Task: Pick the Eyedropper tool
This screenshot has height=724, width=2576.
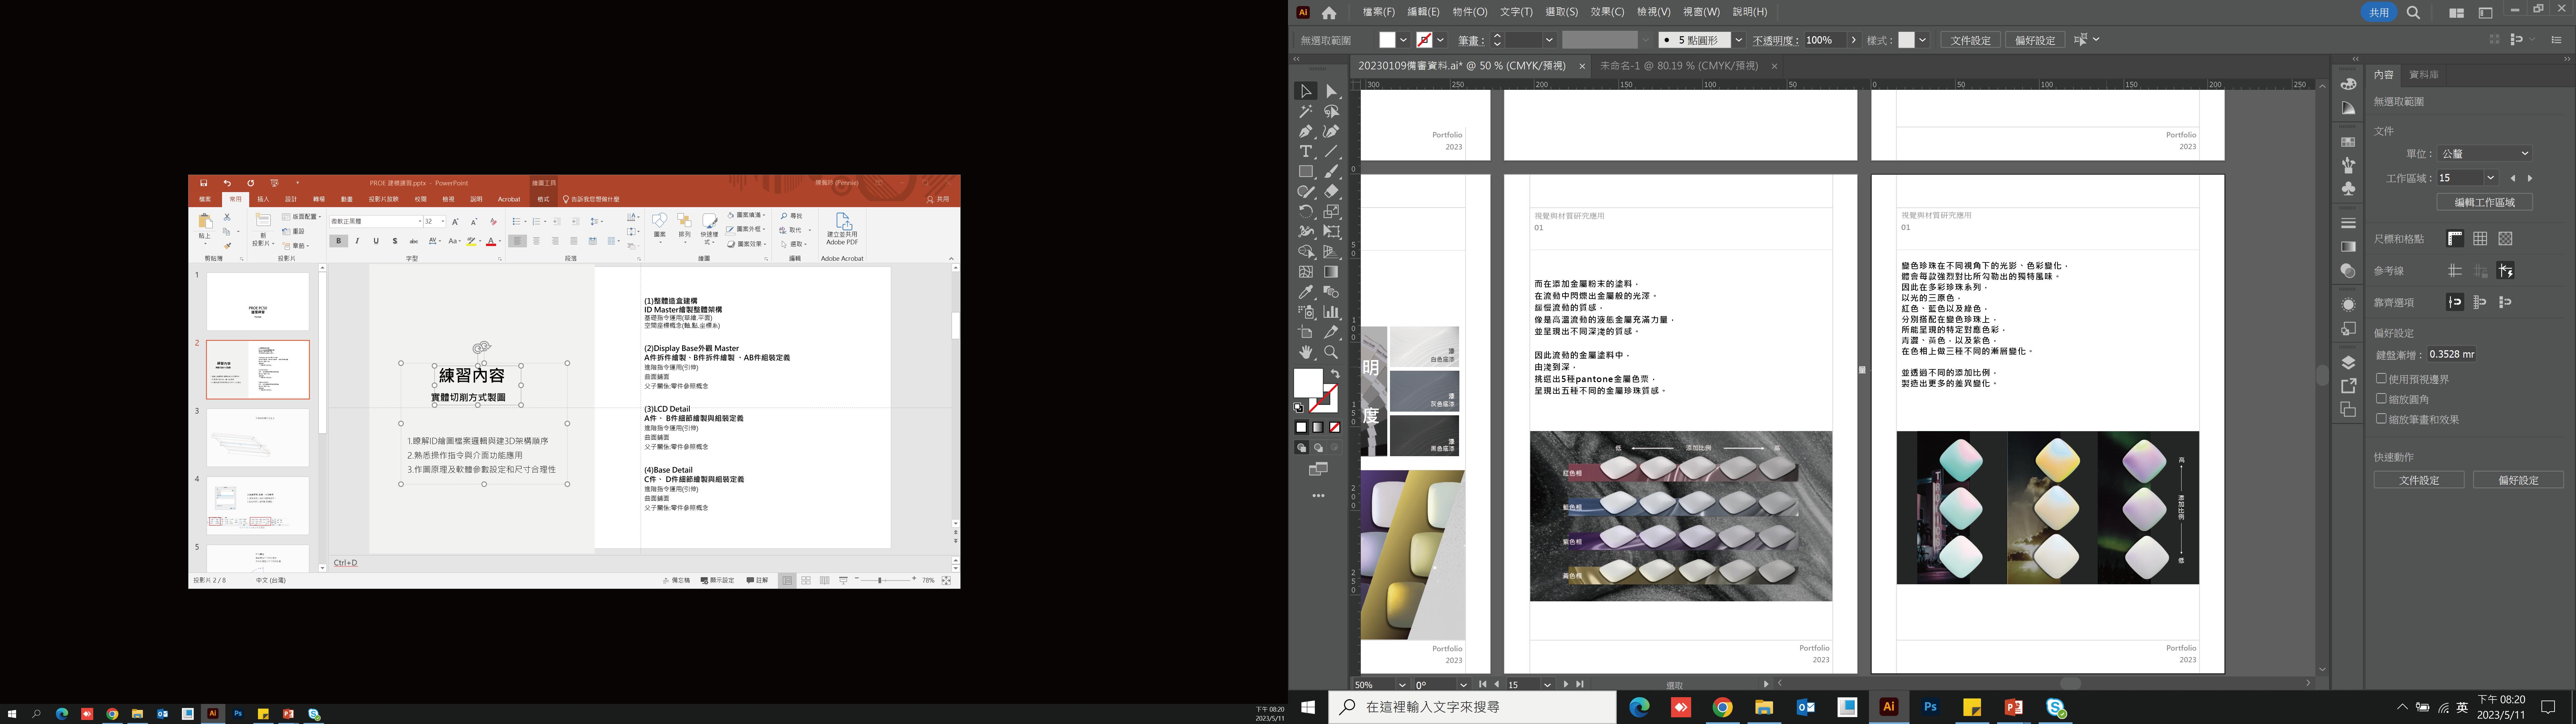Action: pyautogui.click(x=1306, y=292)
